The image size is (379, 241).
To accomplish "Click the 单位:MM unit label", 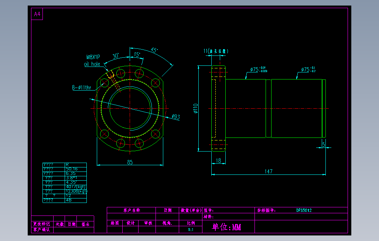I will coord(226,227).
